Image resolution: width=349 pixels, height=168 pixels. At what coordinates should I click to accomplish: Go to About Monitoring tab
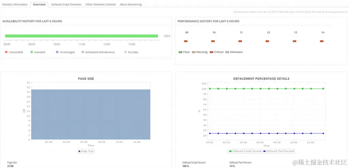click(131, 4)
